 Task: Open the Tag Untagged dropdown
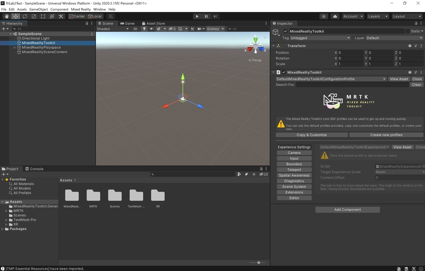point(321,38)
